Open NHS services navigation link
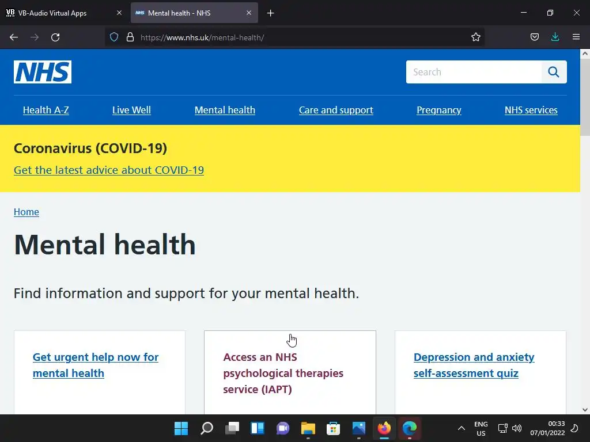The height and width of the screenshot is (442, 590). click(531, 110)
